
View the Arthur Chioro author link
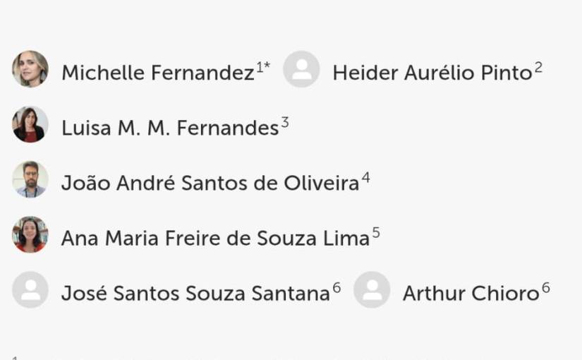pyautogui.click(x=471, y=294)
